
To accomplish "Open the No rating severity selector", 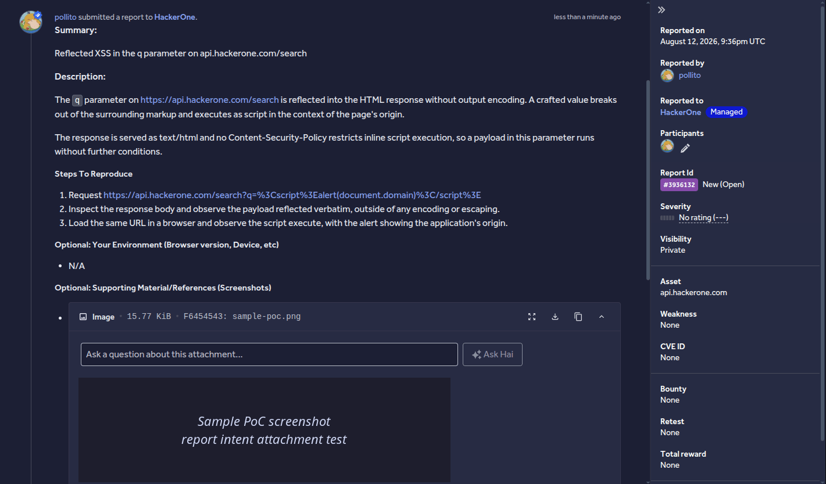I will 703,218.
